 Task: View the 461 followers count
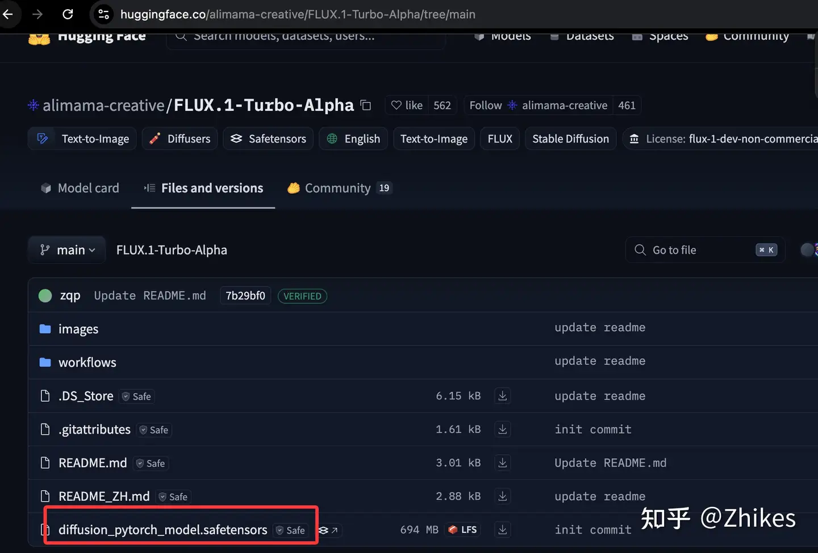[627, 105]
